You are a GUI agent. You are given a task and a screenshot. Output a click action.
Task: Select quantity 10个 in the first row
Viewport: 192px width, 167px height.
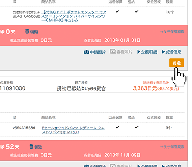click(x=170, y=12)
